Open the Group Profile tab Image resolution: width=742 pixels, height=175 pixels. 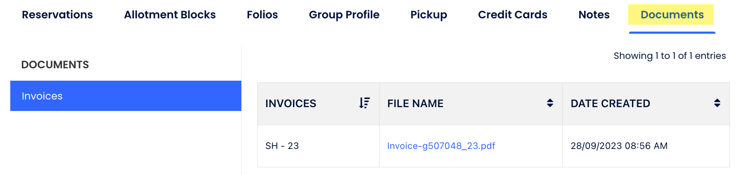[x=344, y=15]
